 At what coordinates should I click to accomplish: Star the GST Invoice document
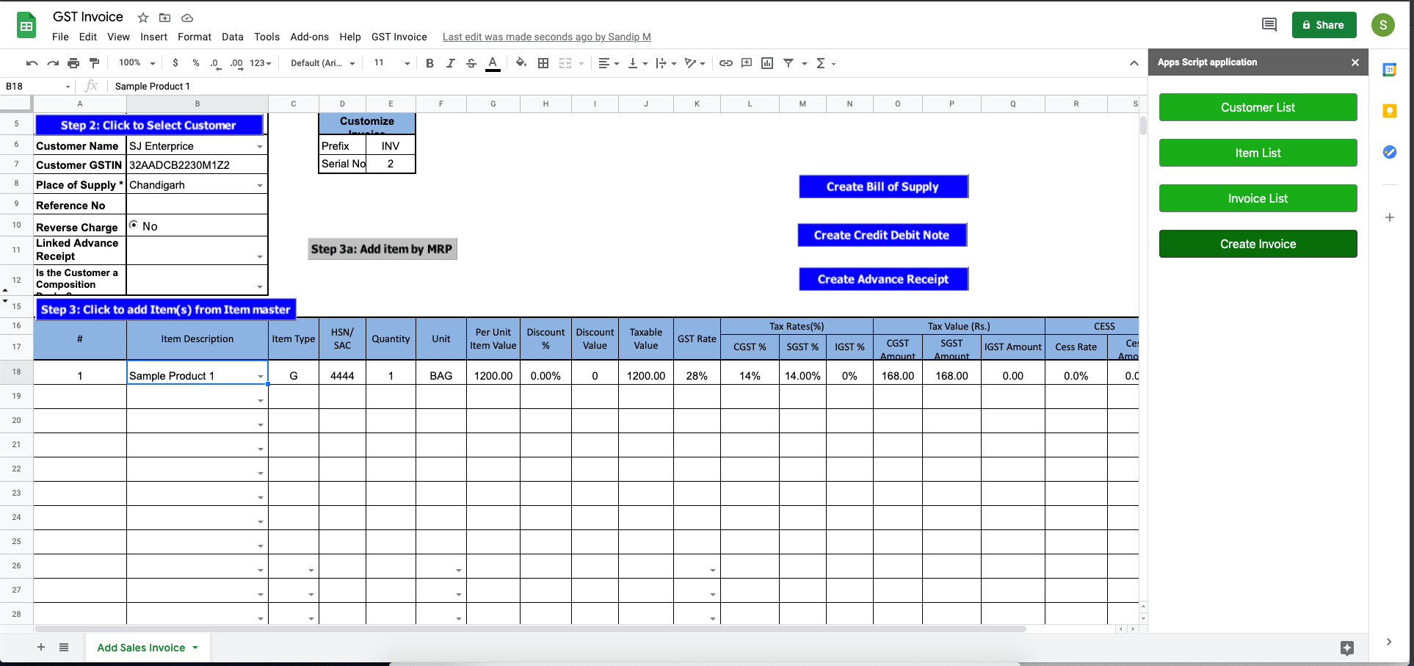click(x=143, y=18)
